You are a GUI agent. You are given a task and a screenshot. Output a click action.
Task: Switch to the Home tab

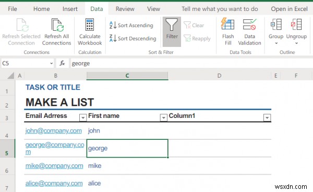pyautogui.click(x=42, y=9)
